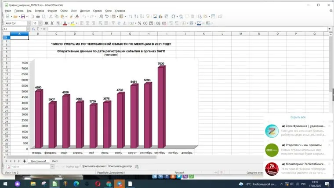Viewport: 334px width, 188px height.
Task: Open the font size dropdown
Action: (41, 23)
